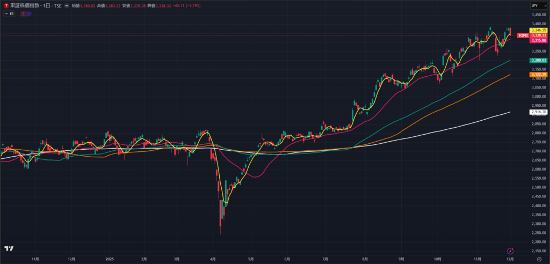The image size is (550, 264).
Task: Open time axis settings gear icon
Action: coord(539,259)
